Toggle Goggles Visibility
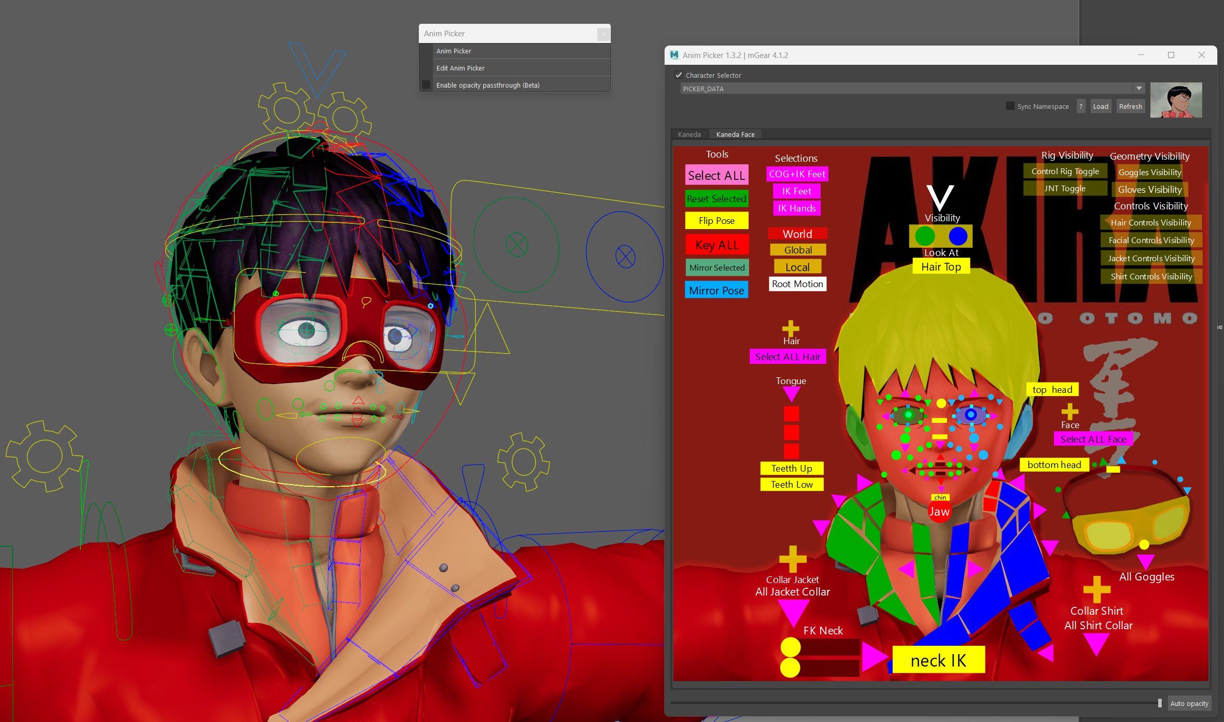 pyautogui.click(x=1149, y=173)
